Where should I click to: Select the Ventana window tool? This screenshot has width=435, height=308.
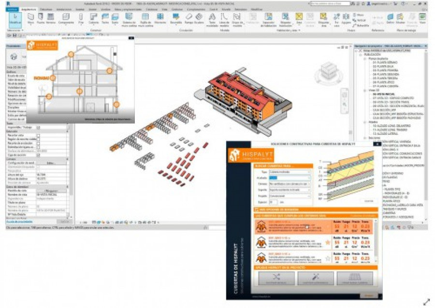coord(50,19)
